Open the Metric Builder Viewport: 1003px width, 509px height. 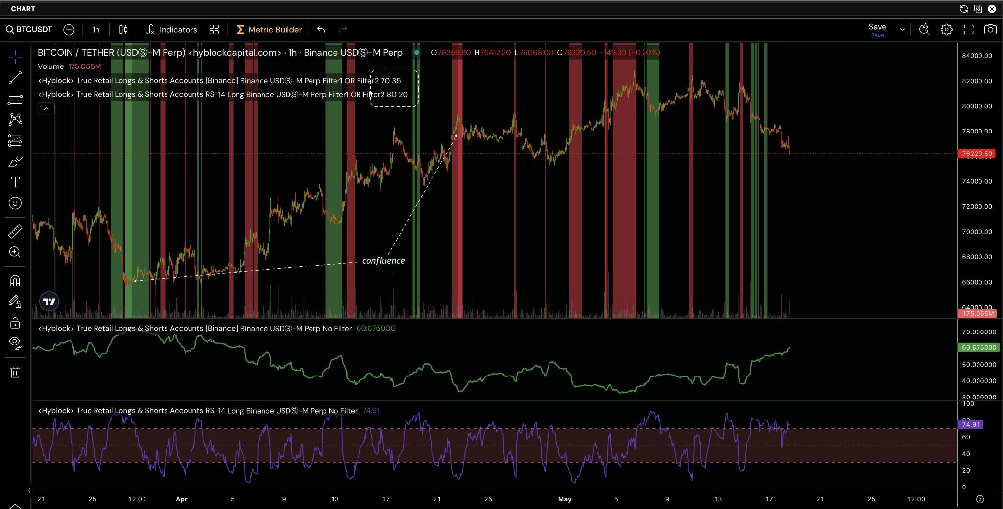[x=269, y=30]
